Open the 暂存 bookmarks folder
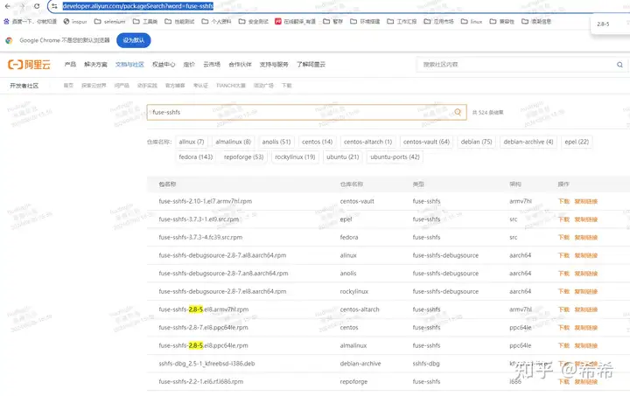This screenshot has width=630, height=396. (x=333, y=22)
